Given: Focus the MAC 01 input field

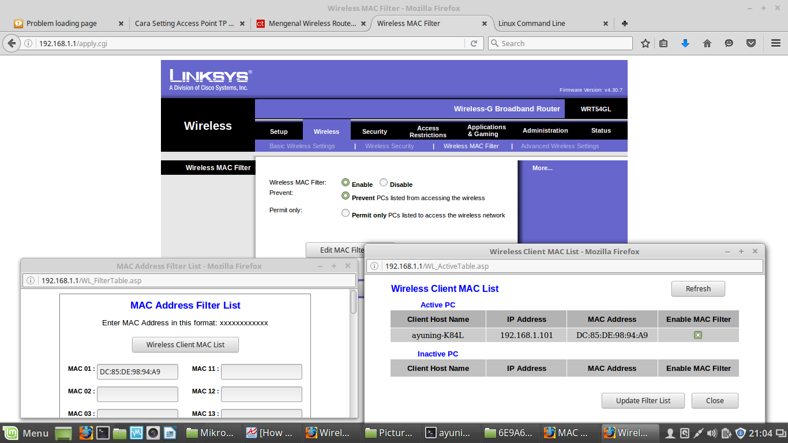Looking at the screenshot, I should [137, 372].
